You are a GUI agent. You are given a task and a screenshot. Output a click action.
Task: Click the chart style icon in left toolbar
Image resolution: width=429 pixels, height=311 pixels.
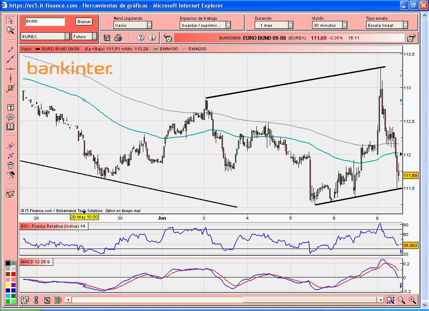10,194
